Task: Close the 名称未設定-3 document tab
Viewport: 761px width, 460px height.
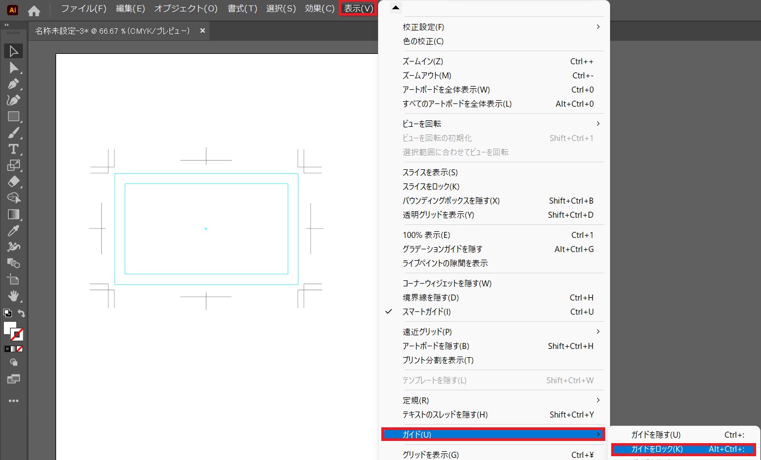Action: pos(203,31)
